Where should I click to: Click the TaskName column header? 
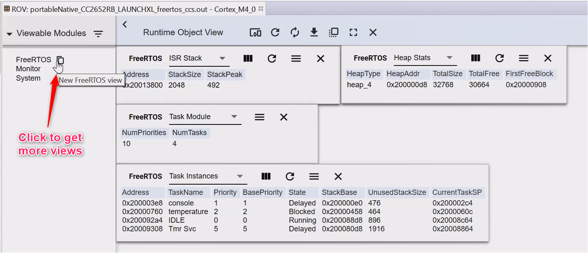[x=185, y=192]
